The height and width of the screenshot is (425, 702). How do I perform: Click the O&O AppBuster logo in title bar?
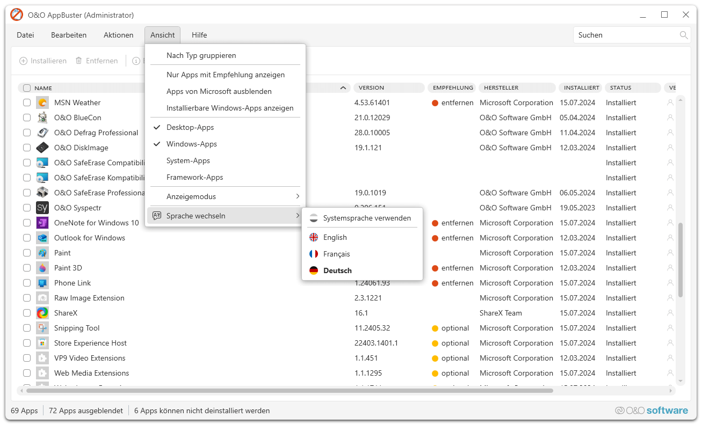[17, 14]
